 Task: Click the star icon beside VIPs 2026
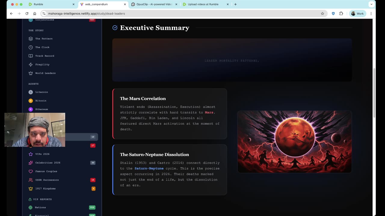point(31,154)
